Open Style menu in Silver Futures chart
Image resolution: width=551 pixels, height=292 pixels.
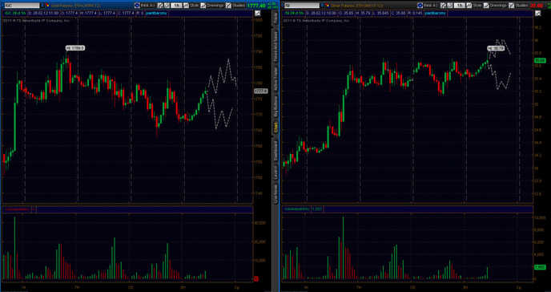[x=474, y=6]
